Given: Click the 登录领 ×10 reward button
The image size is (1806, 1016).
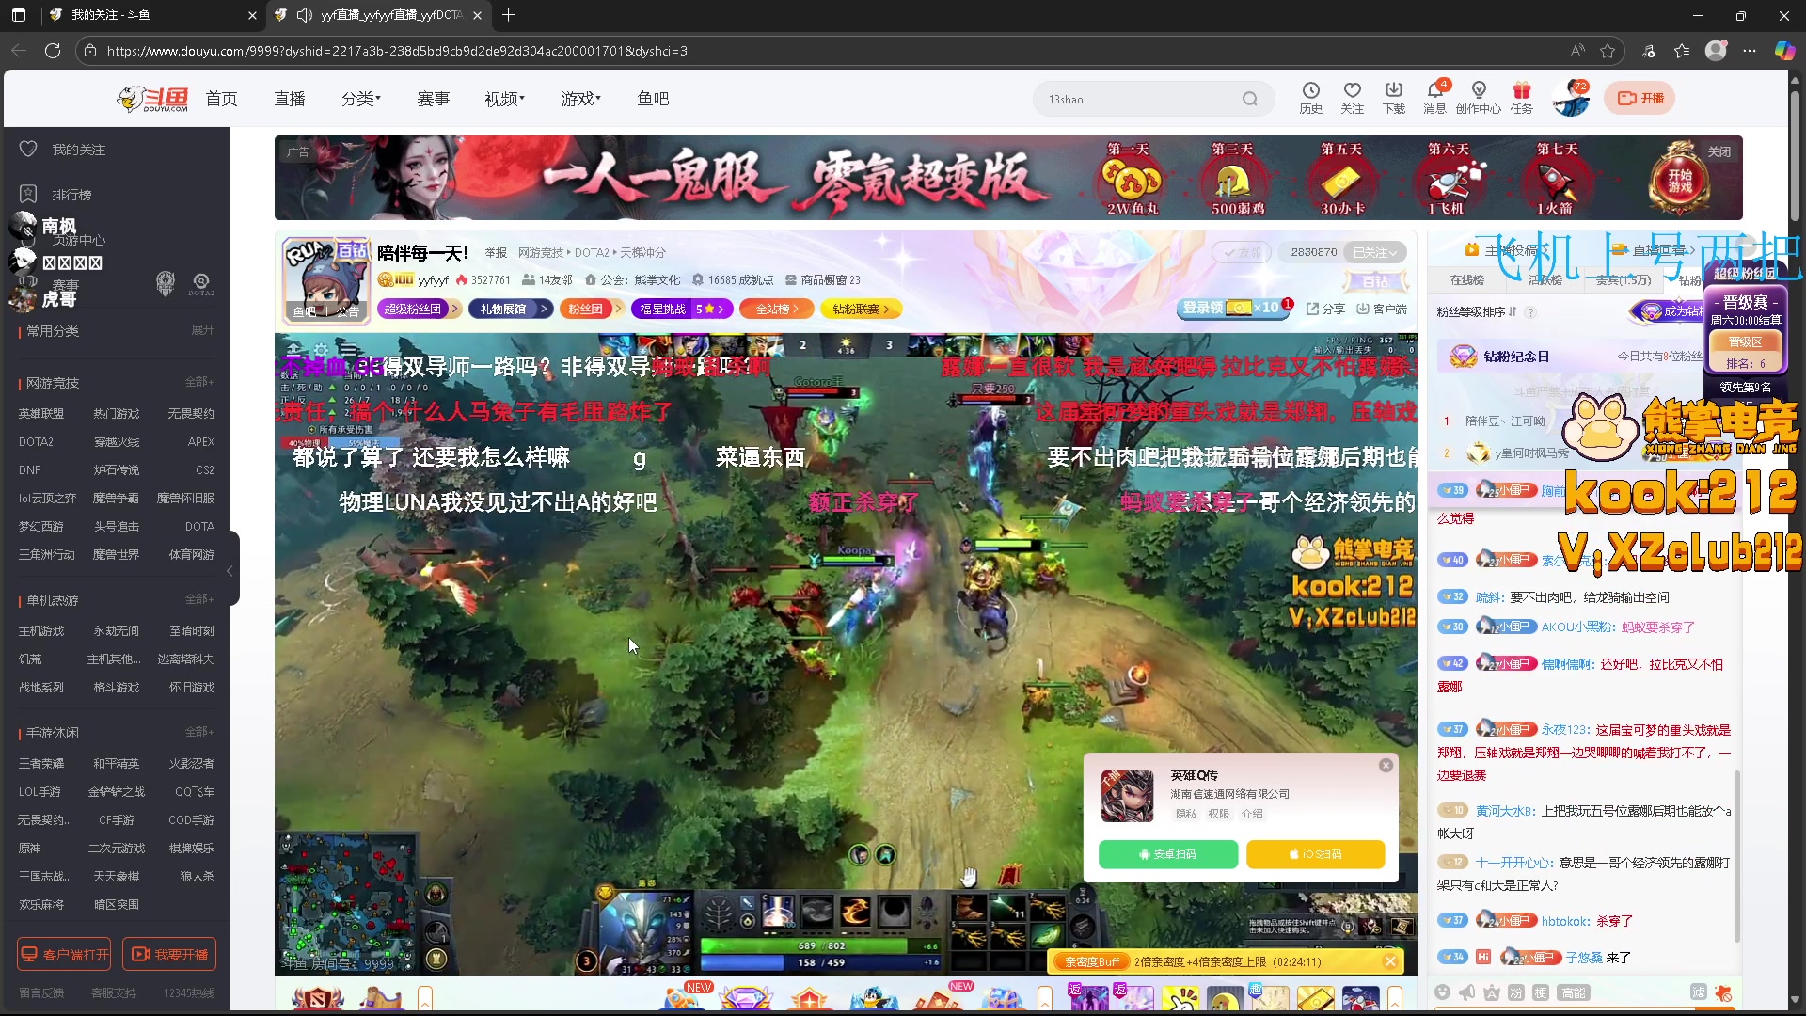Looking at the screenshot, I should tap(1233, 308).
